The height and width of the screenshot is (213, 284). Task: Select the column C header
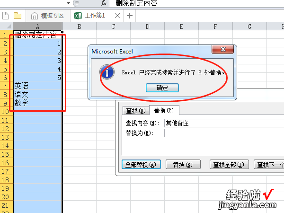(114, 27)
